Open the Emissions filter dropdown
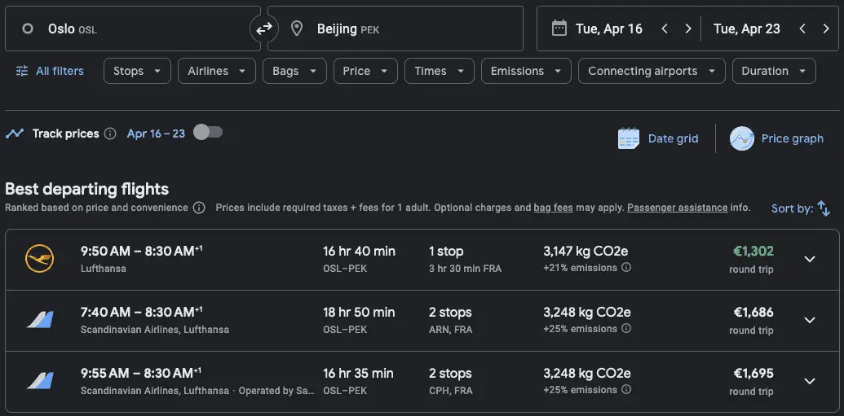The height and width of the screenshot is (416, 844). (526, 71)
